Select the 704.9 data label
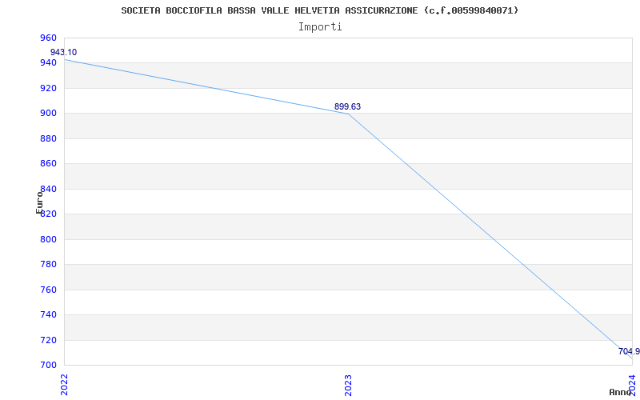Screen dimensions: 640x400 click(x=629, y=351)
